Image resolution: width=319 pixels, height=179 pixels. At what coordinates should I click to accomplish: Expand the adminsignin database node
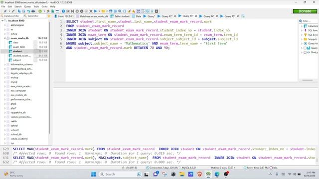coord(4,25)
